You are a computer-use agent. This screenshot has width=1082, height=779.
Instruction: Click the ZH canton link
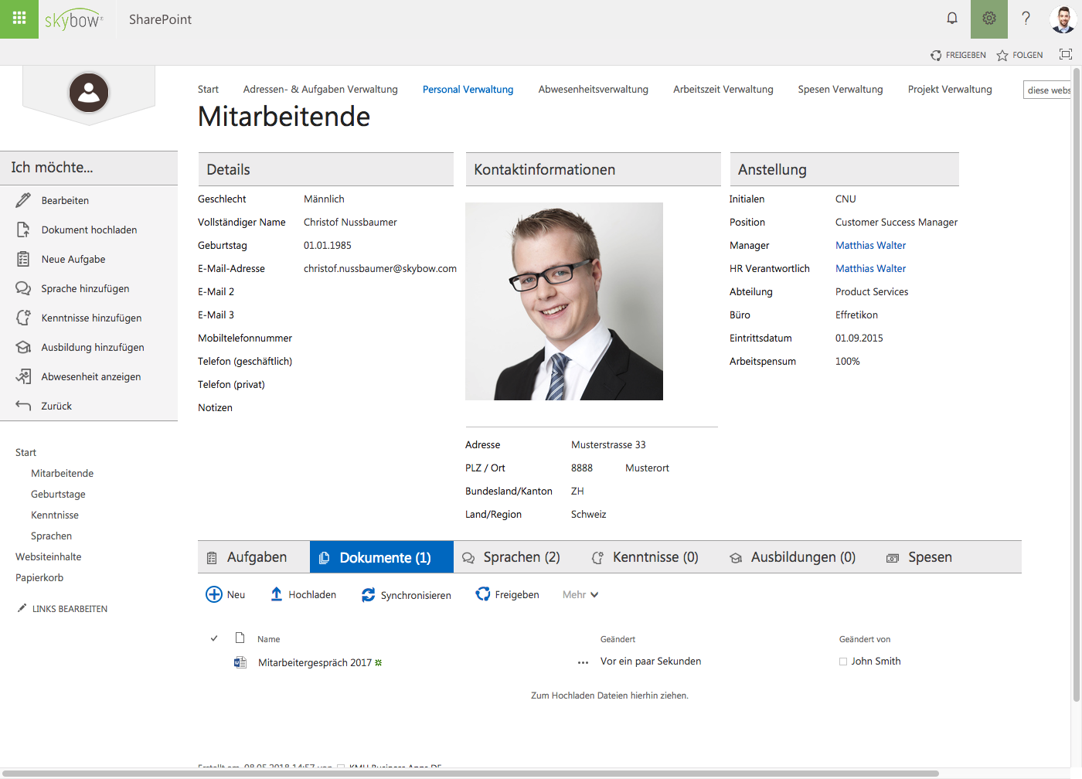[x=577, y=491]
